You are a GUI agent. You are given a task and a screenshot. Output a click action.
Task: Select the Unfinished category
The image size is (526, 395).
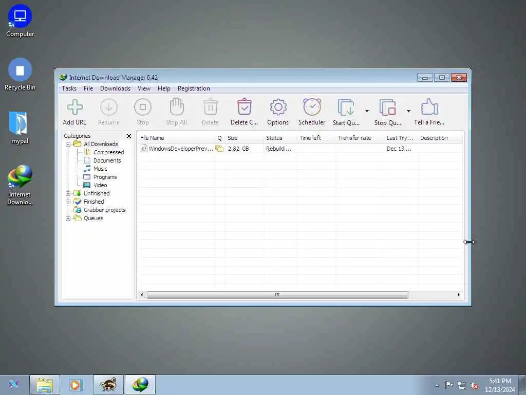(x=97, y=193)
